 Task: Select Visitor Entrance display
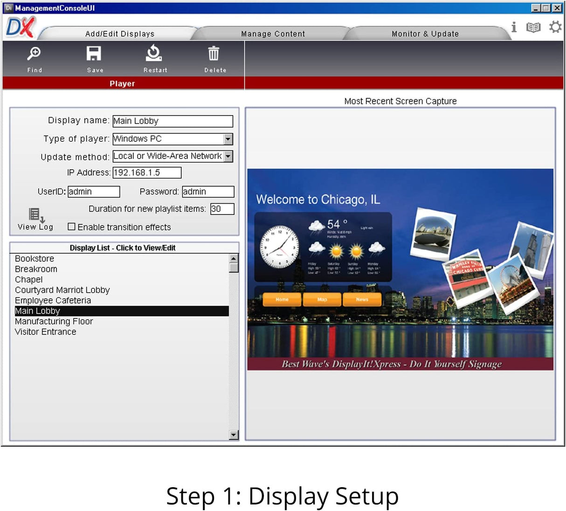click(x=45, y=331)
